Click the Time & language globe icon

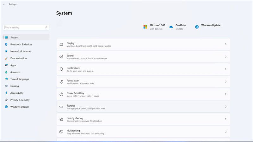point(6,79)
